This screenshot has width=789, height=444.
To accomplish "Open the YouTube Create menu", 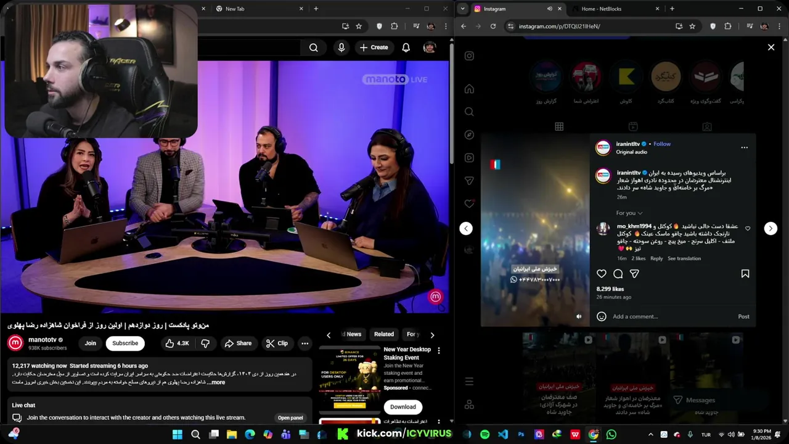I will tap(374, 47).
